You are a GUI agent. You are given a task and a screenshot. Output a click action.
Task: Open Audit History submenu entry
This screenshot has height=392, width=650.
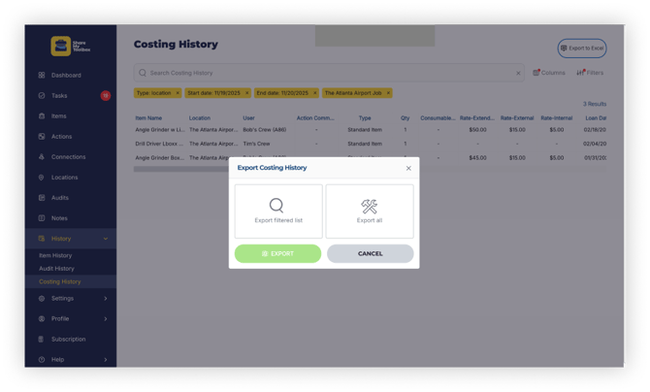tap(56, 269)
